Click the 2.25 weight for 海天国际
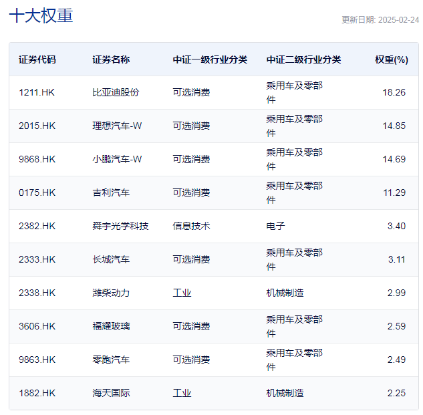 click(396, 393)
